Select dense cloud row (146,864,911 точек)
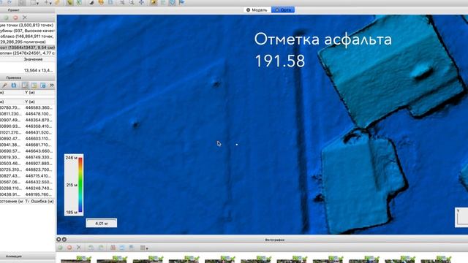468x263 pixels. tap(28, 36)
